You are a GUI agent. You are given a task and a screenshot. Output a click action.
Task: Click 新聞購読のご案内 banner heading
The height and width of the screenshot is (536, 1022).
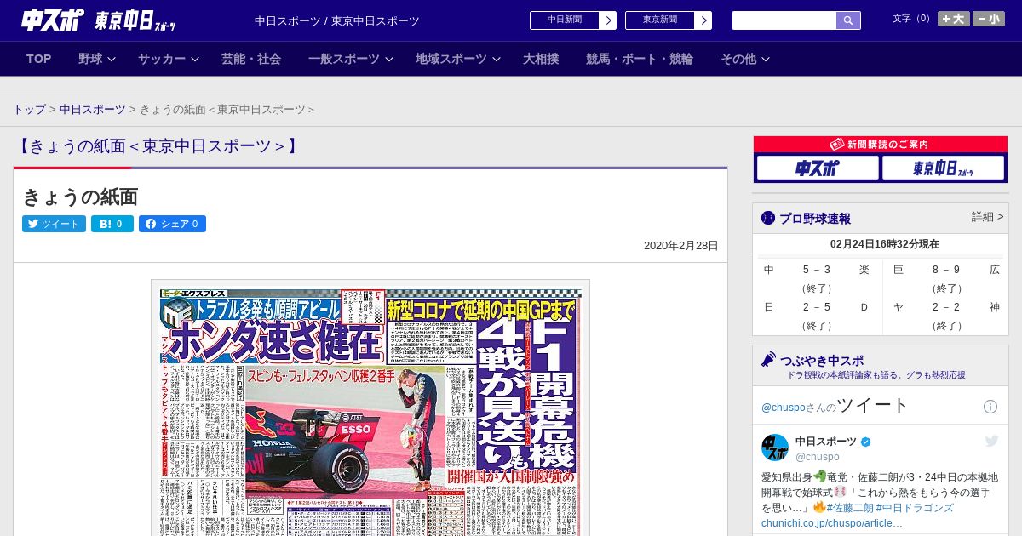tap(881, 145)
